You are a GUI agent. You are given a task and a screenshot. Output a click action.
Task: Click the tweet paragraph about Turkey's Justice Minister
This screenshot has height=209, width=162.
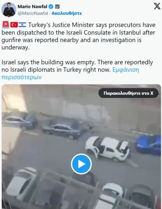[78, 36]
